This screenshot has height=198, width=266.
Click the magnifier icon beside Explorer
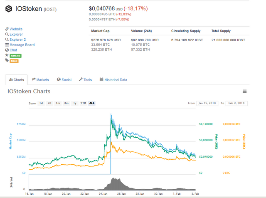click(x=7, y=34)
